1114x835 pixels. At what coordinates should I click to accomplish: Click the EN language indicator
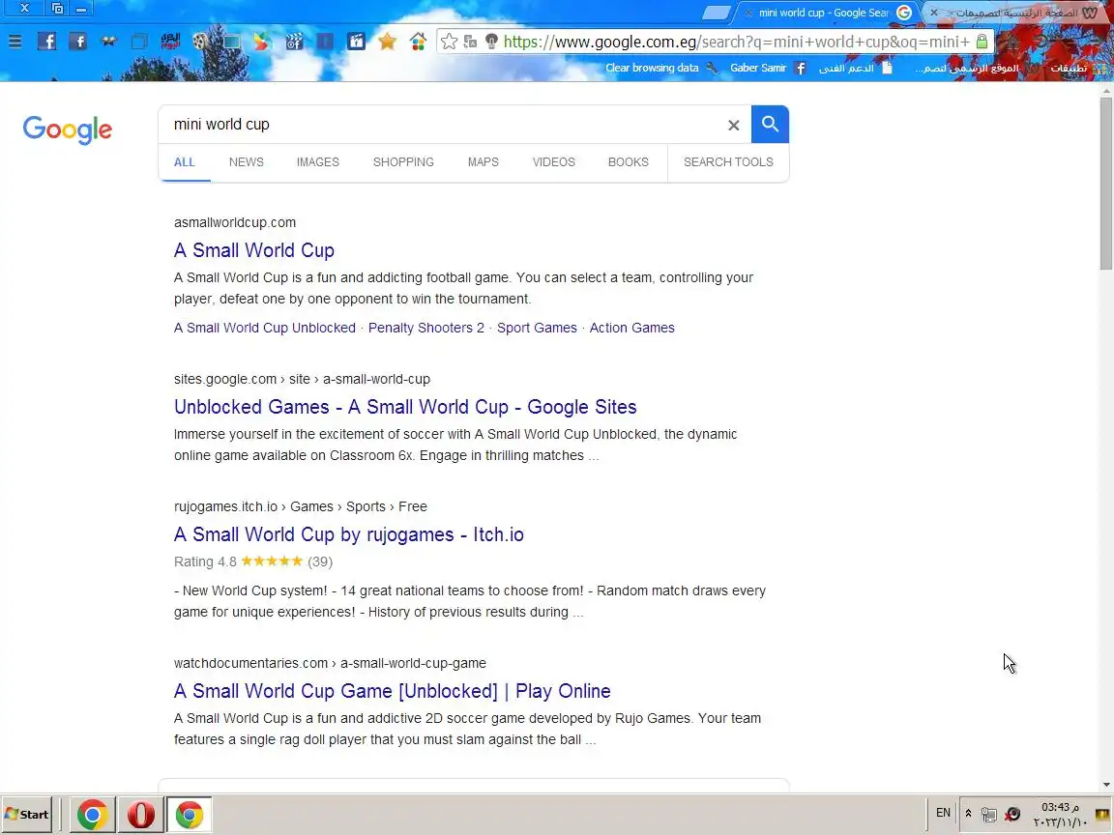[943, 813]
